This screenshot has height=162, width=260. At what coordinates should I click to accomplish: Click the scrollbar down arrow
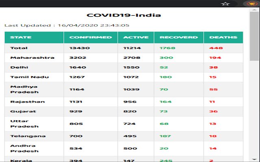[254, 159]
